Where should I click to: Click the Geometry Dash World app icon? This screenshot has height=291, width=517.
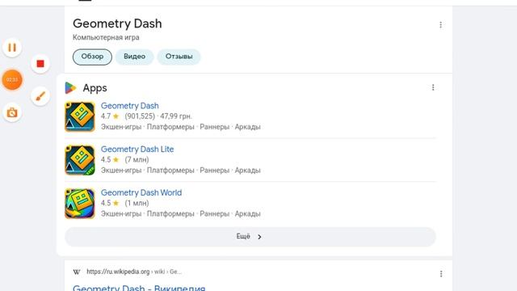pyautogui.click(x=80, y=204)
